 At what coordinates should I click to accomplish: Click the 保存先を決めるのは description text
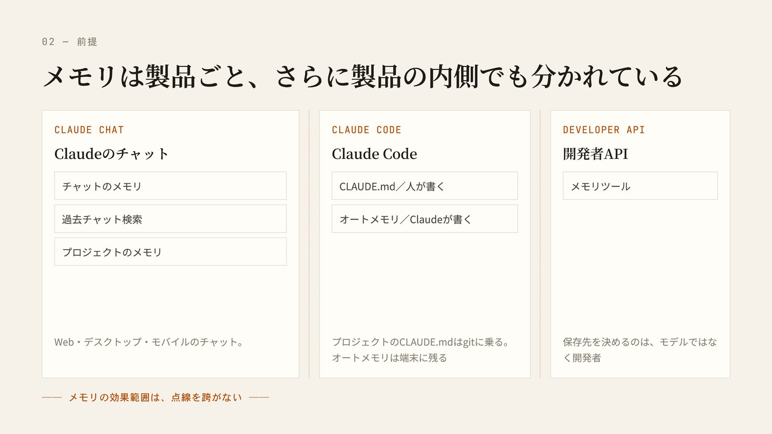[640, 350]
